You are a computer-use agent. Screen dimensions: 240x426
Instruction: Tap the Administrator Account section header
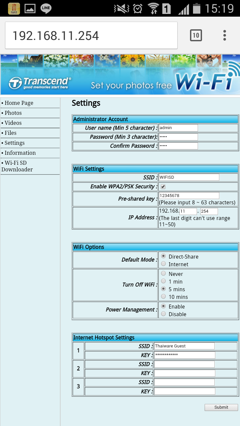coord(155,119)
